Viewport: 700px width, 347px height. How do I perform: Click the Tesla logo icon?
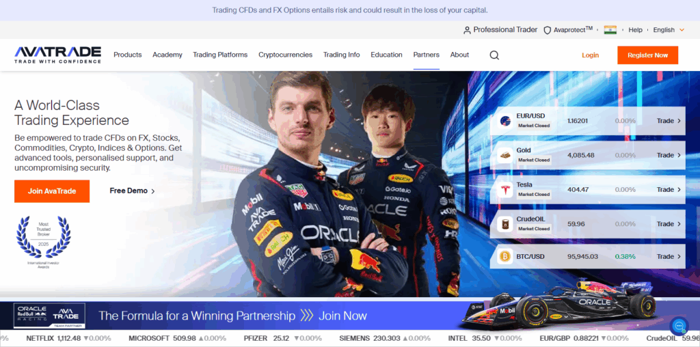505,189
